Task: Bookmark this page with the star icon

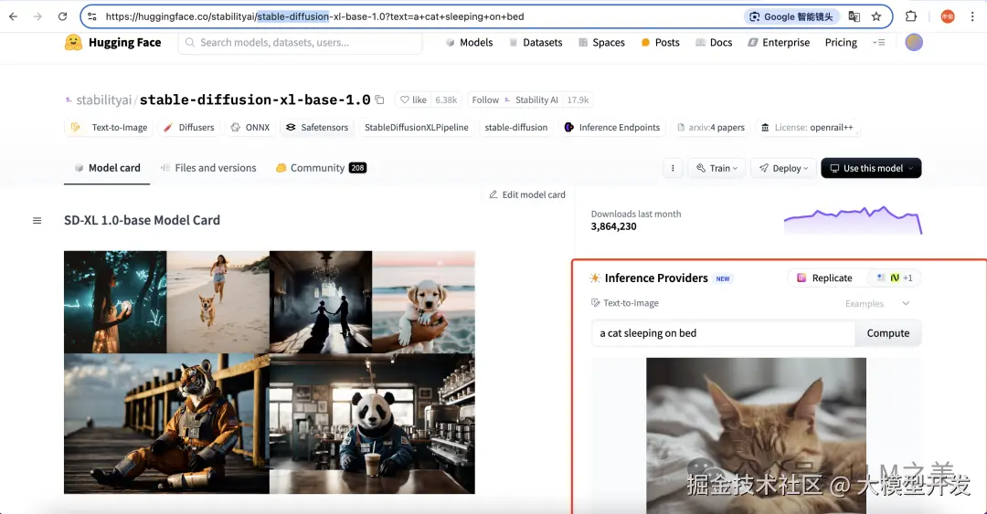Action: click(876, 16)
